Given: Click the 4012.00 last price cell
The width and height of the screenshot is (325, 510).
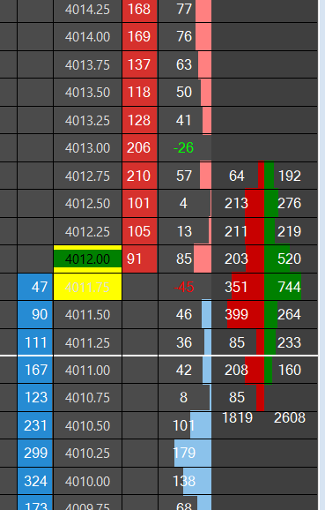Looking at the screenshot, I should [88, 259].
